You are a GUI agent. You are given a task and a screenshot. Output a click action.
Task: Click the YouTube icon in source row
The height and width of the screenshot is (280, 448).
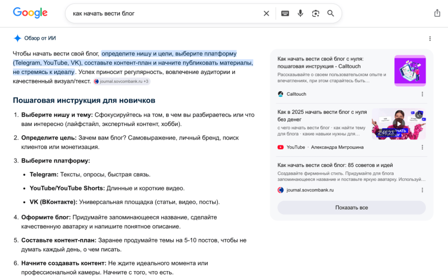281,147
